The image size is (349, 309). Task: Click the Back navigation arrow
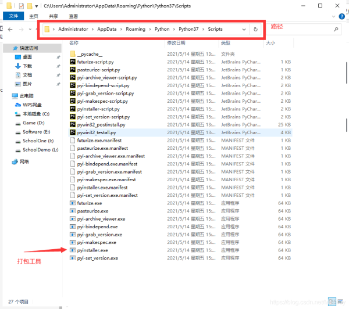pos(10,30)
